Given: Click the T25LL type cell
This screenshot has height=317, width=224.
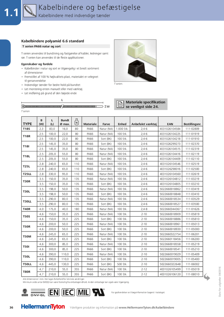Looking at the screenshot, I should pyautogui.click(x=29, y=174).
